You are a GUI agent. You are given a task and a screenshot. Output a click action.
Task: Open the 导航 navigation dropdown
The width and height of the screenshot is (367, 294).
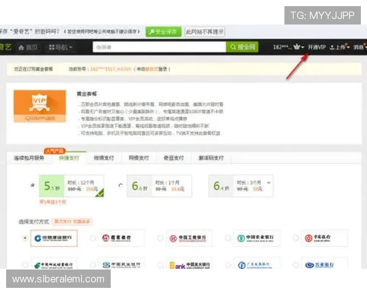[60, 48]
